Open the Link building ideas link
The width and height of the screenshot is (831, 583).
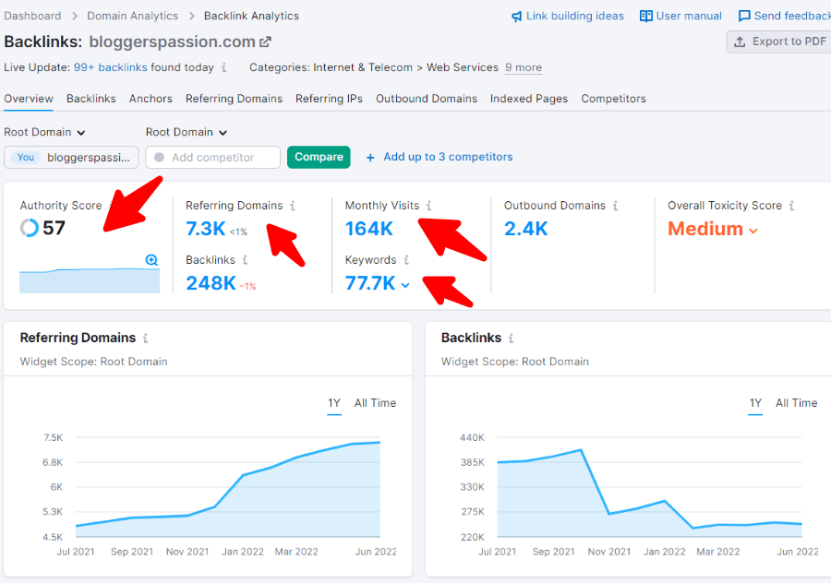coord(567,16)
